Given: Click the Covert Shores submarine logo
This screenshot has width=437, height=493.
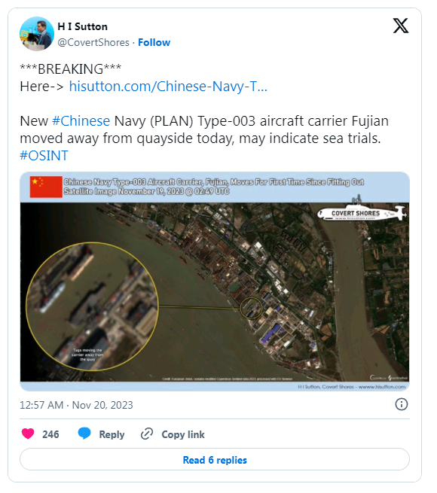Looking at the screenshot, I should pyautogui.click(x=362, y=211).
